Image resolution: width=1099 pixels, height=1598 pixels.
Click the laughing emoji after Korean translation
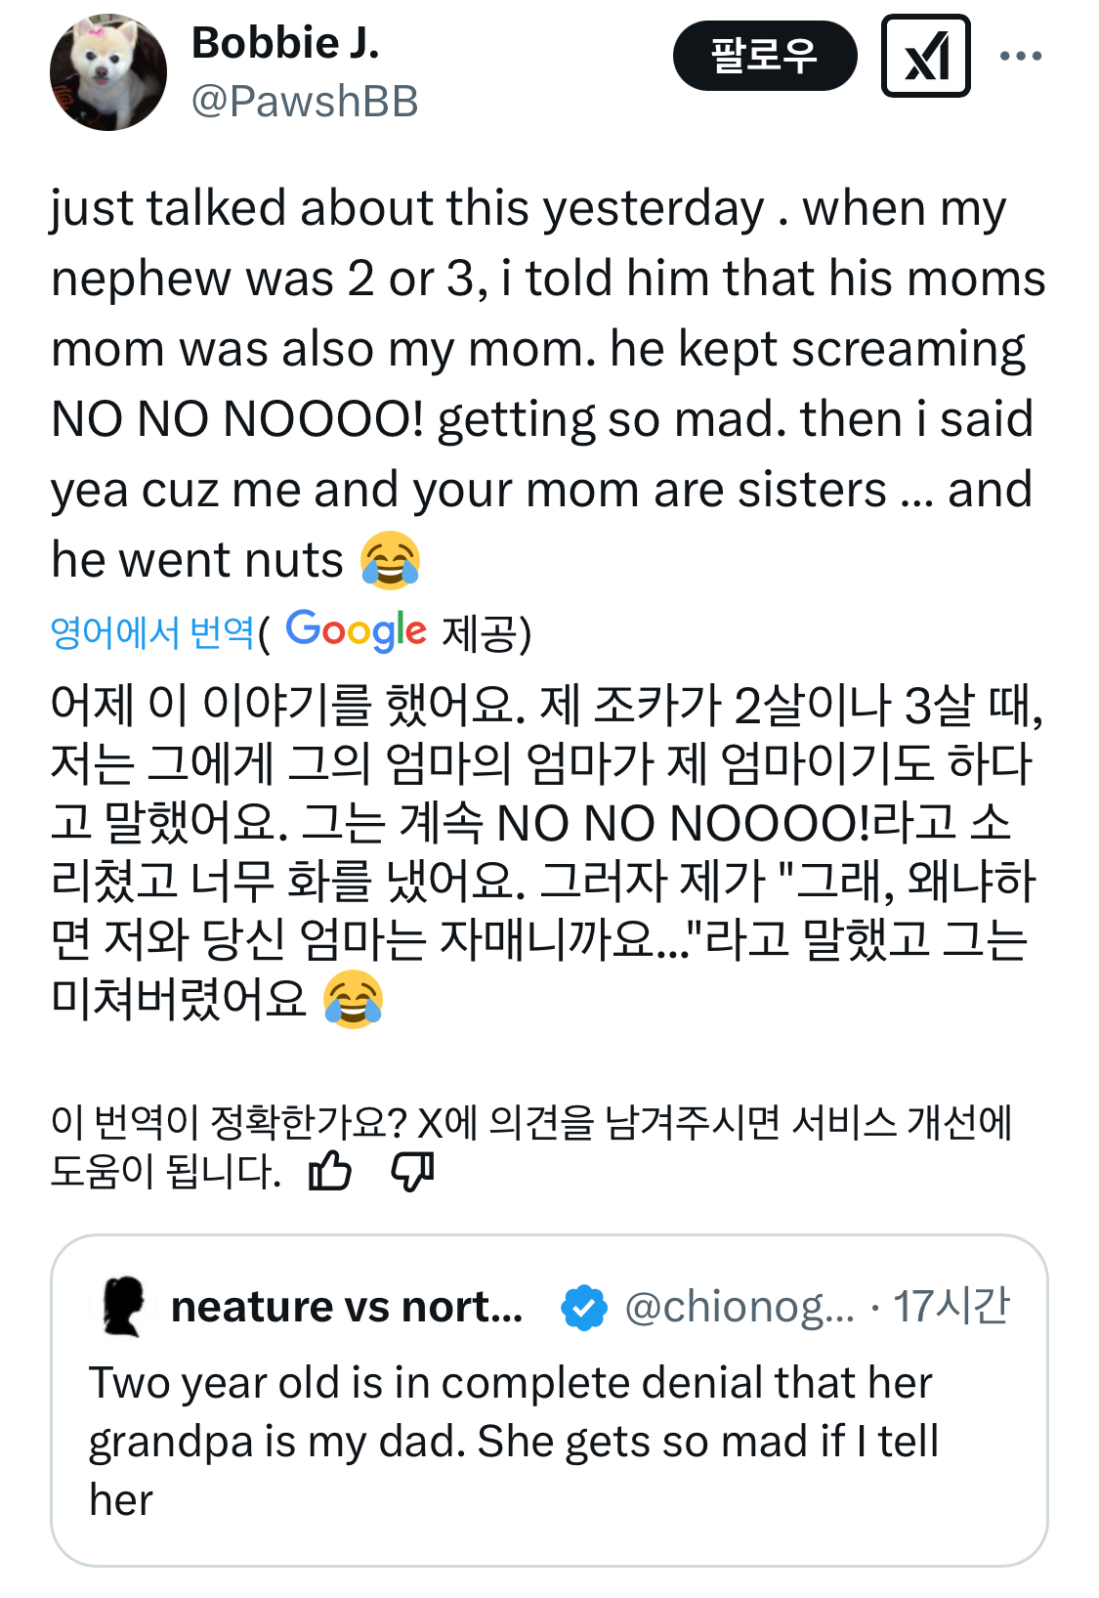click(354, 1000)
